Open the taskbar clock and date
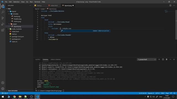 coord(167,97)
